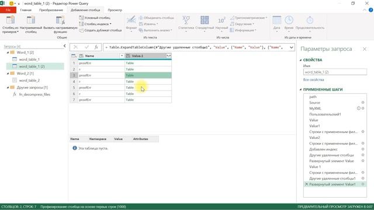
Task: Add a conditional column
Action: coord(95,18)
